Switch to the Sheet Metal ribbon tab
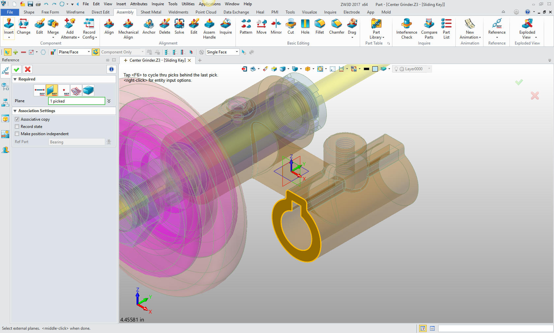 click(151, 12)
